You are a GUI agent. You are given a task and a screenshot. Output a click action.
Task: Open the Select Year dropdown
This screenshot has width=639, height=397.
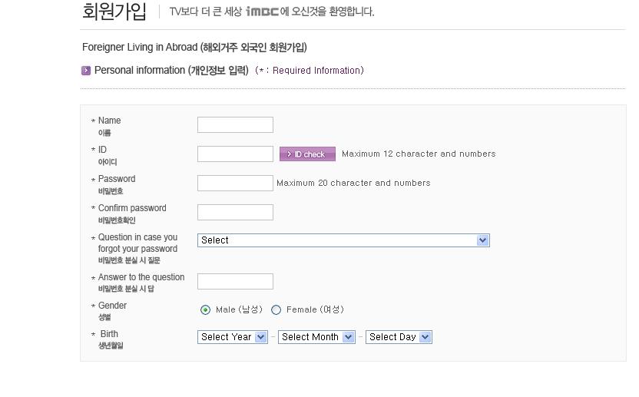(x=232, y=337)
